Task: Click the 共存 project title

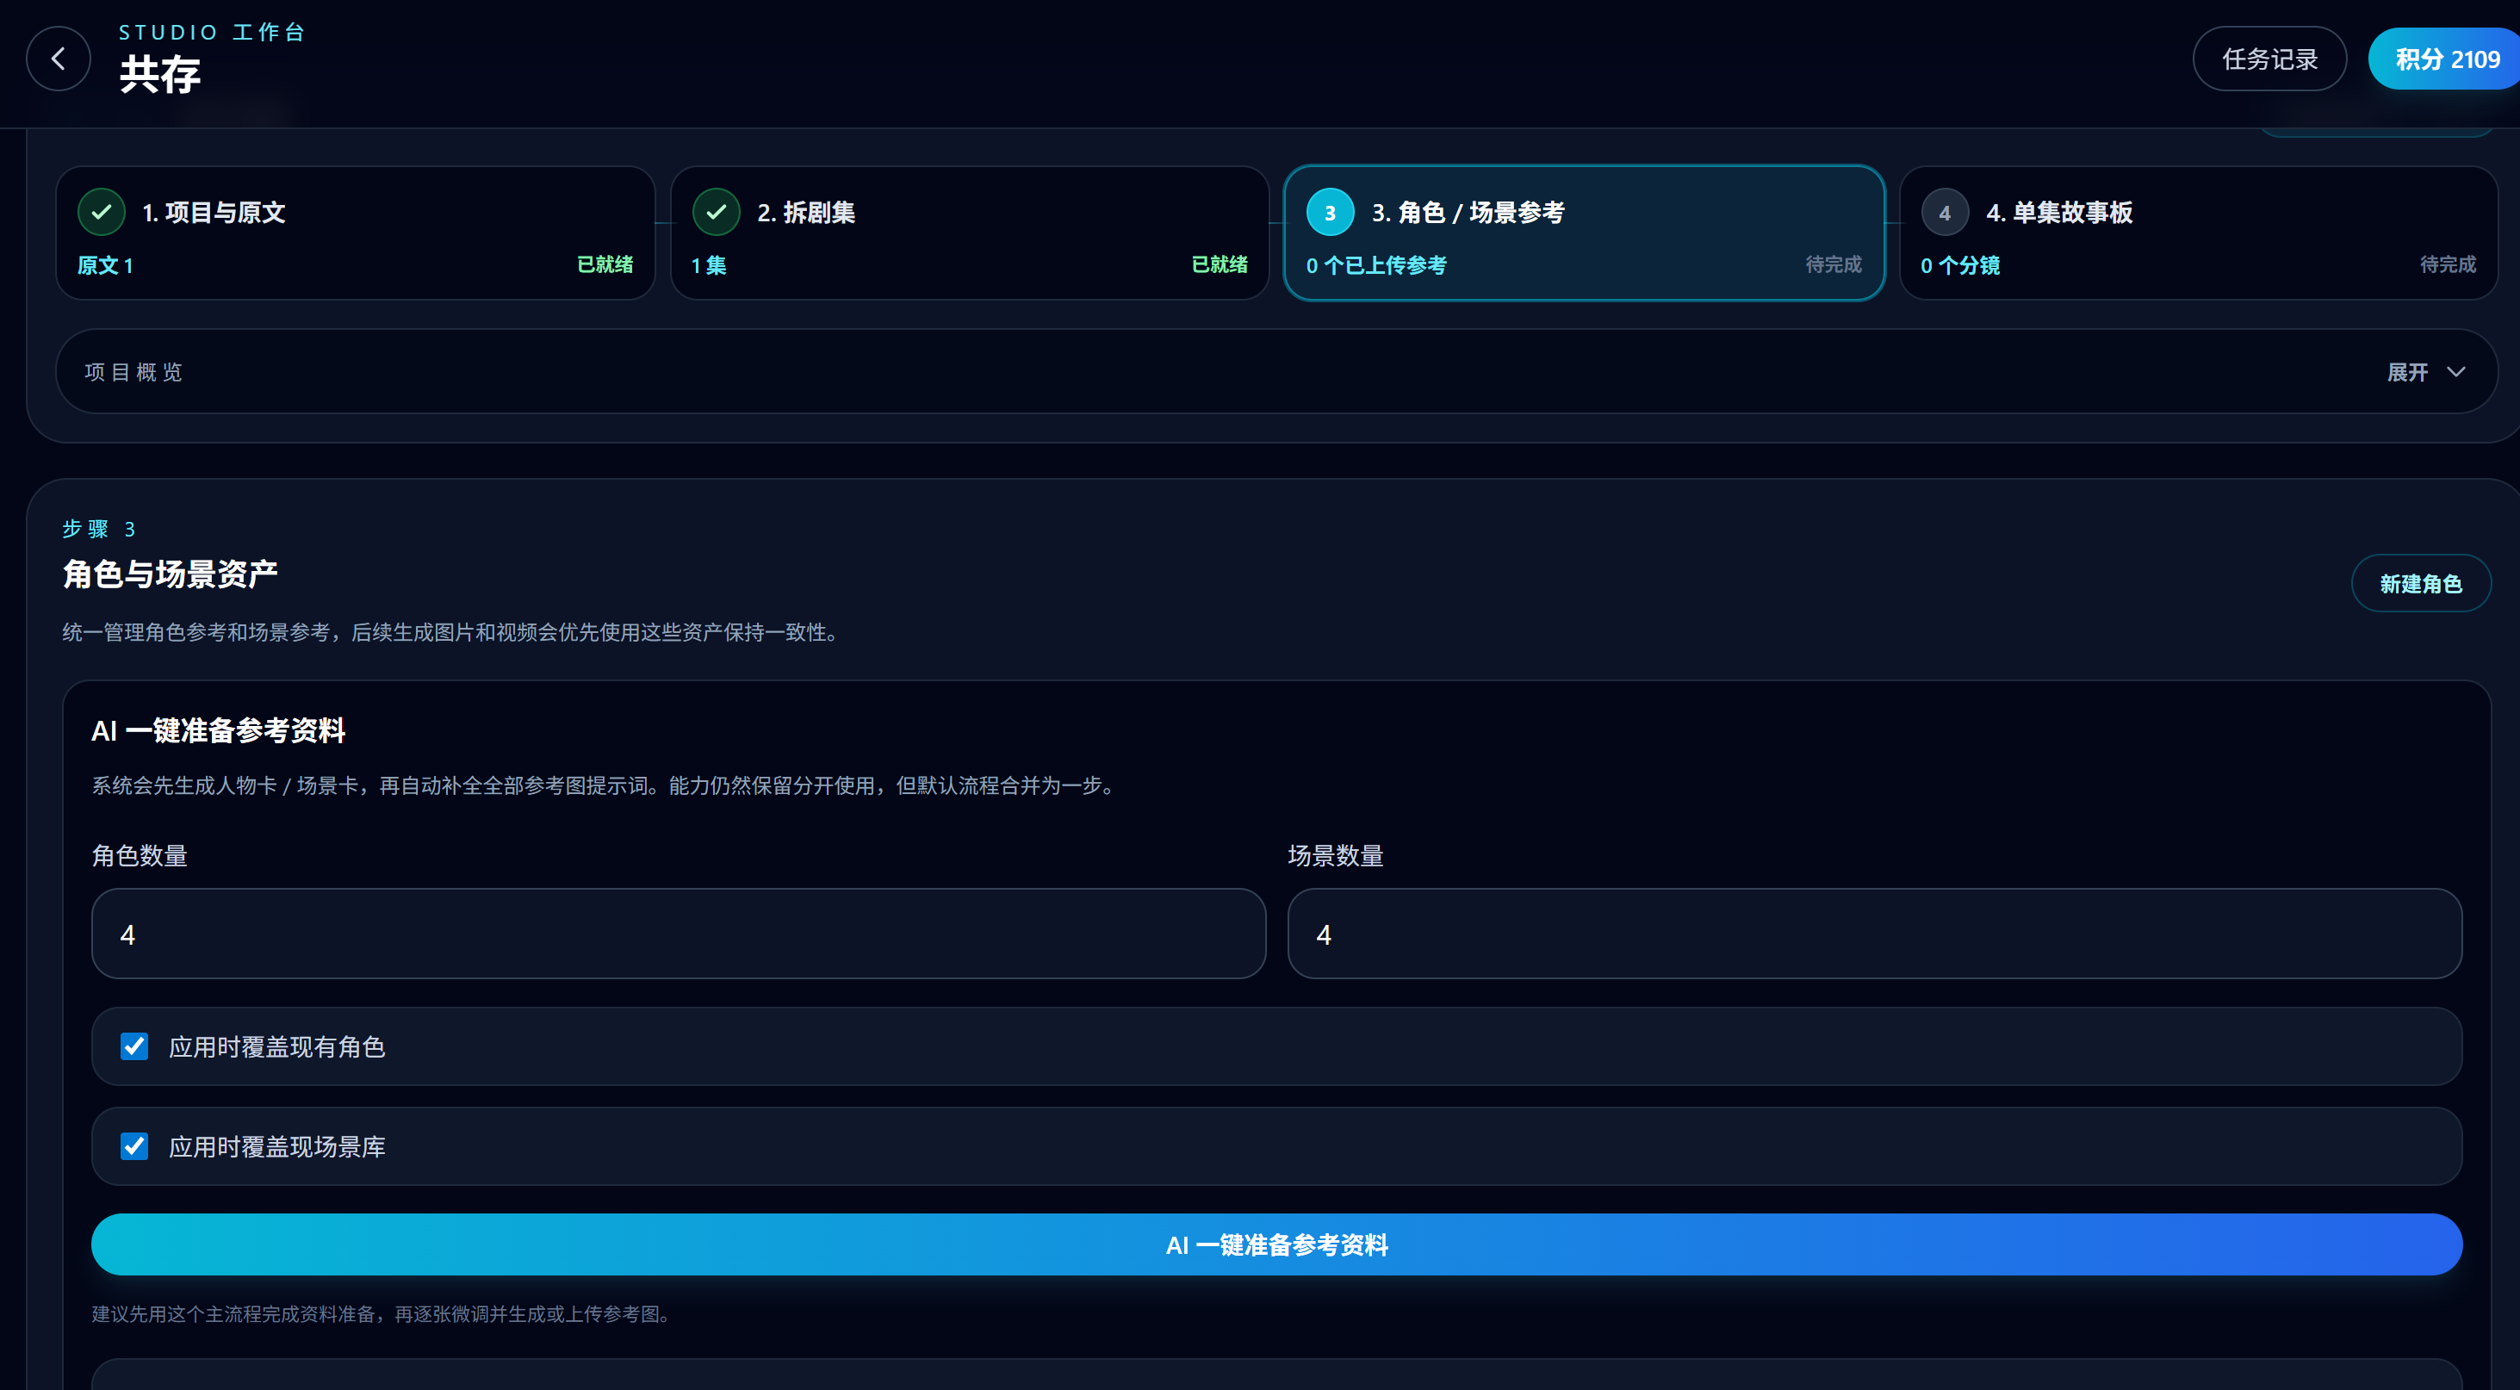Action: (x=160, y=74)
